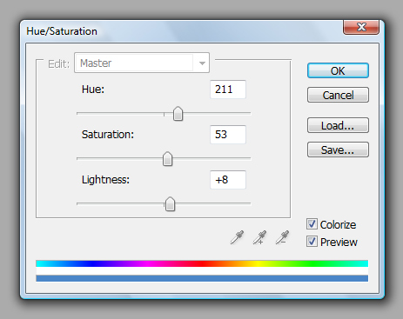Click the Saturation: label
Screen dimensions: 403x319
pos(108,135)
